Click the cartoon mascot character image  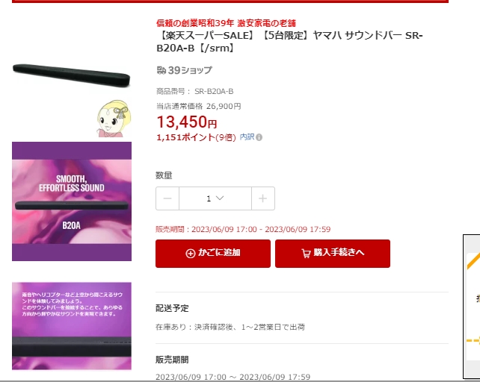coord(114,119)
